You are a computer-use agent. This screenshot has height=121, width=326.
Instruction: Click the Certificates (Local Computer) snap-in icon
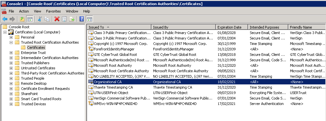click(11, 32)
